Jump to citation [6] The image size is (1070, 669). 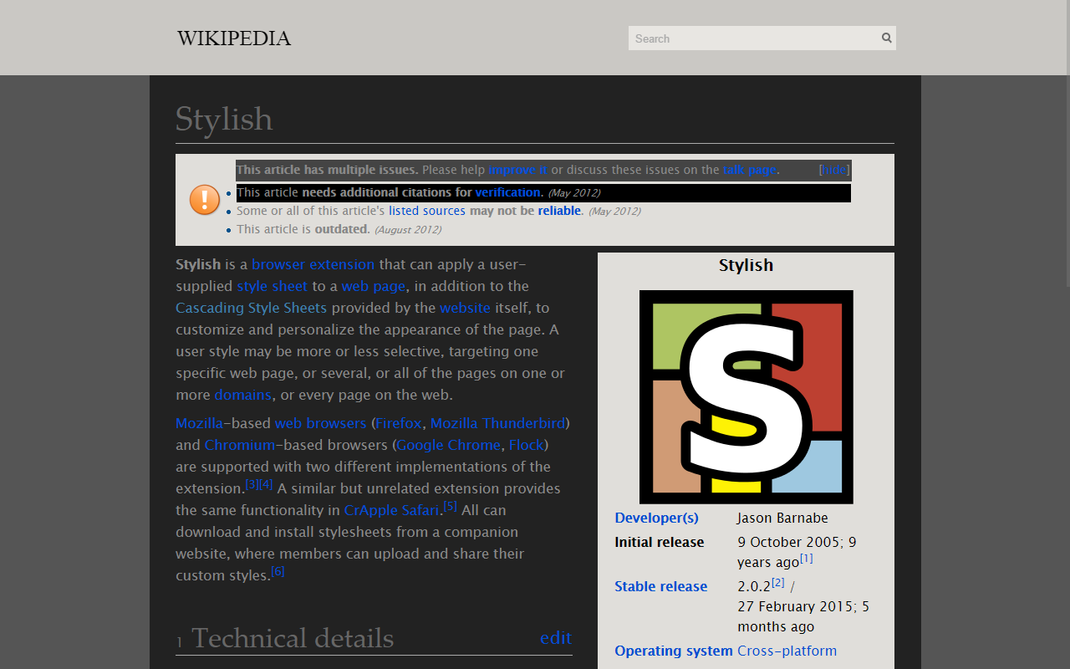(278, 571)
